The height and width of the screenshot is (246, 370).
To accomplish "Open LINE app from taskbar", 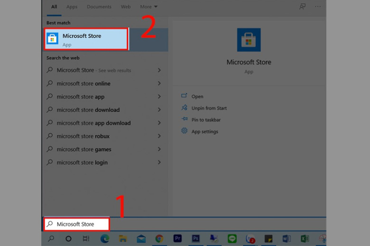I will 232,239.
